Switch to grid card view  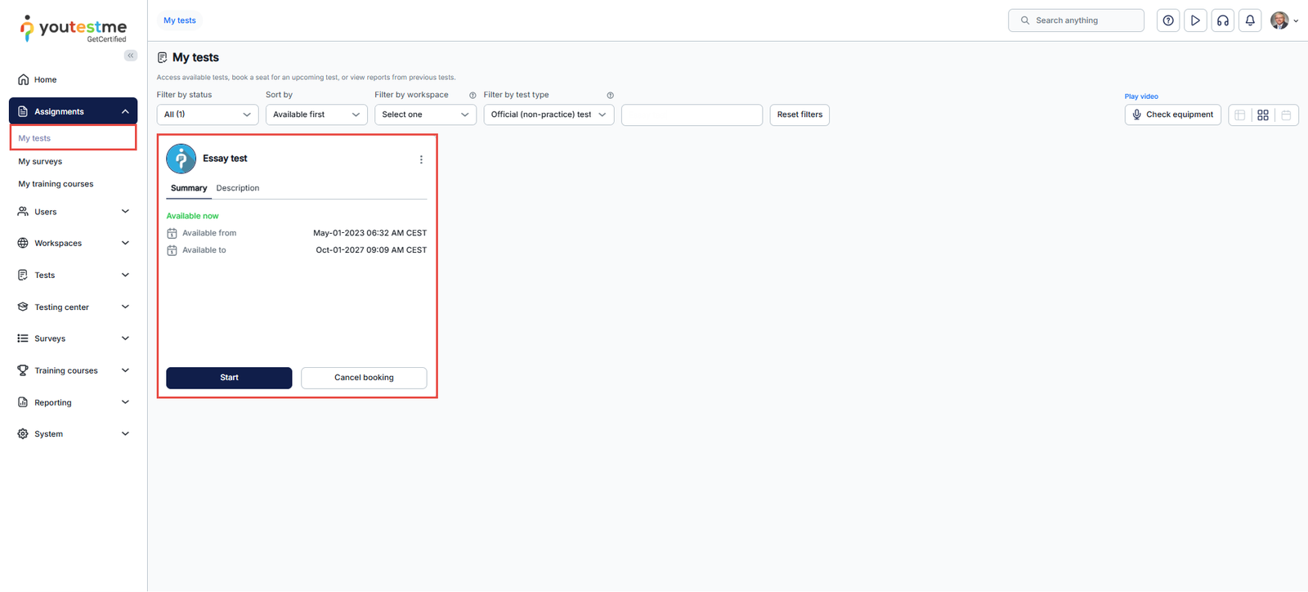[x=1263, y=115]
